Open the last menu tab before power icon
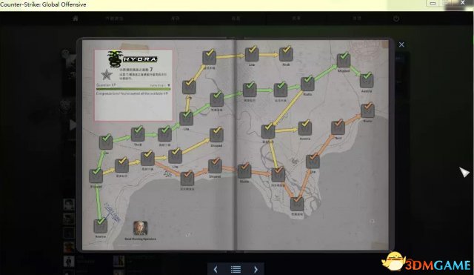474x275 pixels. [357, 19]
